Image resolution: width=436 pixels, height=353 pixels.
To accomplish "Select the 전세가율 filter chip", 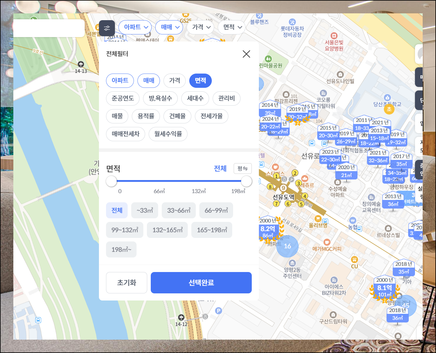I will coord(211,116).
